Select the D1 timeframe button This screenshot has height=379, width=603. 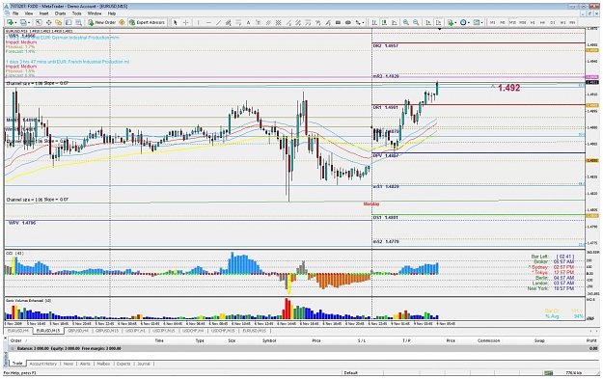(553, 22)
